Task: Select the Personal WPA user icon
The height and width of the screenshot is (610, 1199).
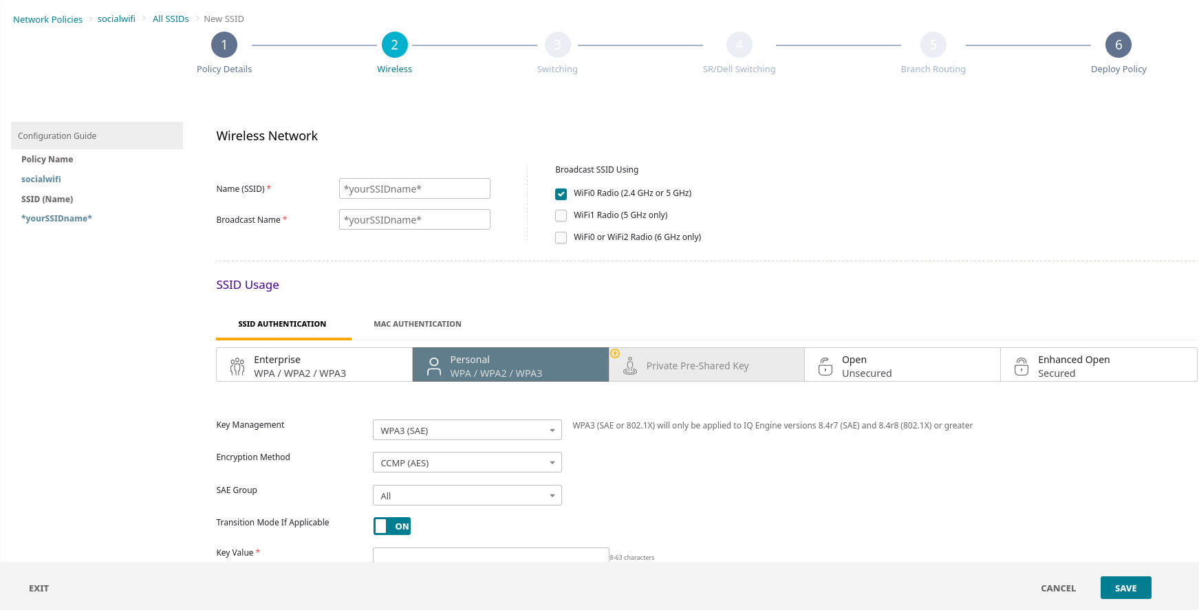Action: [x=433, y=366]
